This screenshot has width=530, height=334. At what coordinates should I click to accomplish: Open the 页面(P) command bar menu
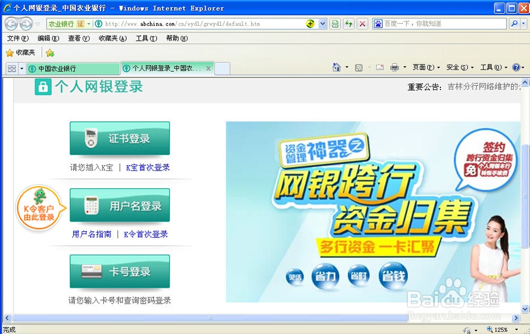(426, 67)
